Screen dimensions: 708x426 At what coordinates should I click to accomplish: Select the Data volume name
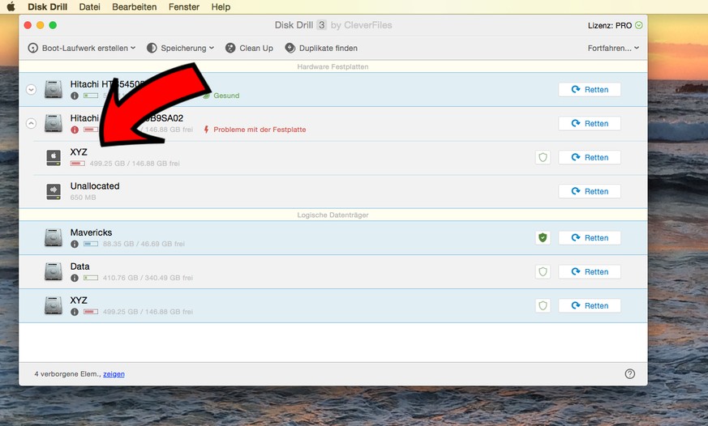point(80,266)
